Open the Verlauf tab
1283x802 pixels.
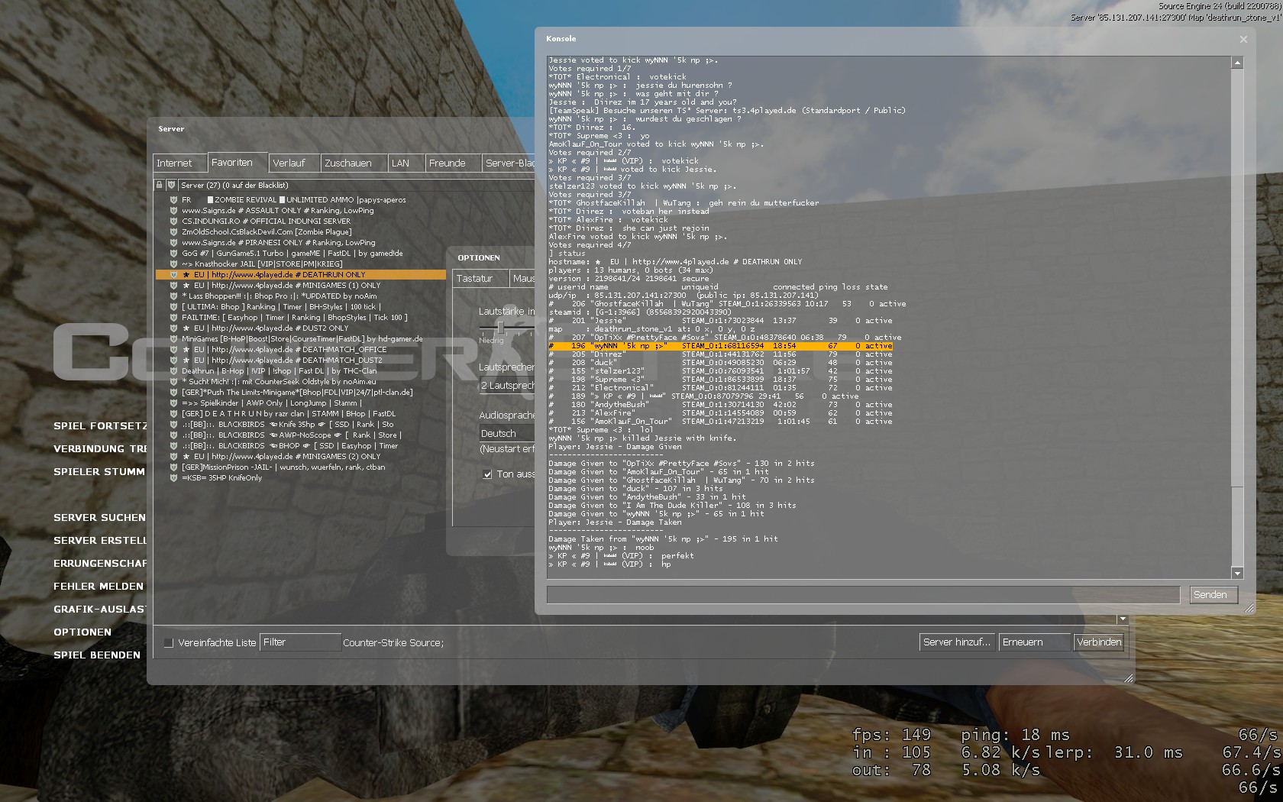289,163
